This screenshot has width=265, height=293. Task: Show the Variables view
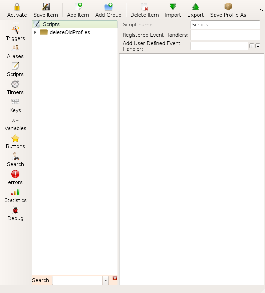tap(15, 124)
